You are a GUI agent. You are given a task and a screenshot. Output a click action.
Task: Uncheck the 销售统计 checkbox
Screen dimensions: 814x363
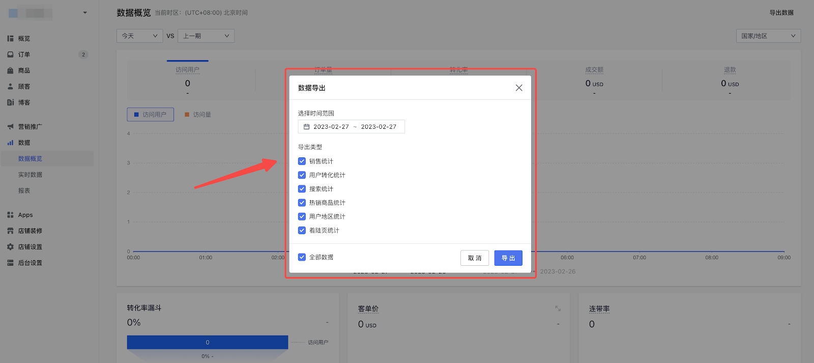pos(302,161)
